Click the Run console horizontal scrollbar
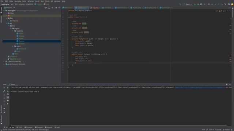 click(x=118, y=125)
